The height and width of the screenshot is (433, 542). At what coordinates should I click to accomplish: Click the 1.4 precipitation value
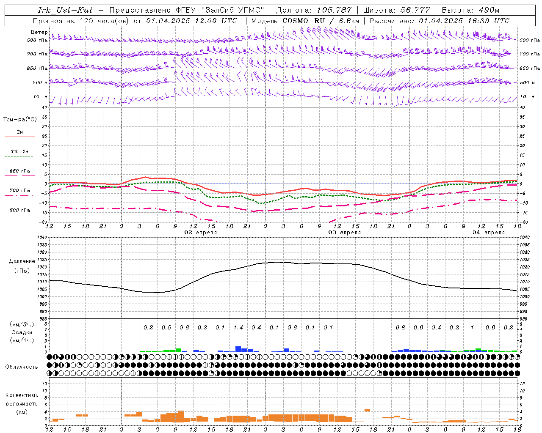(x=238, y=328)
